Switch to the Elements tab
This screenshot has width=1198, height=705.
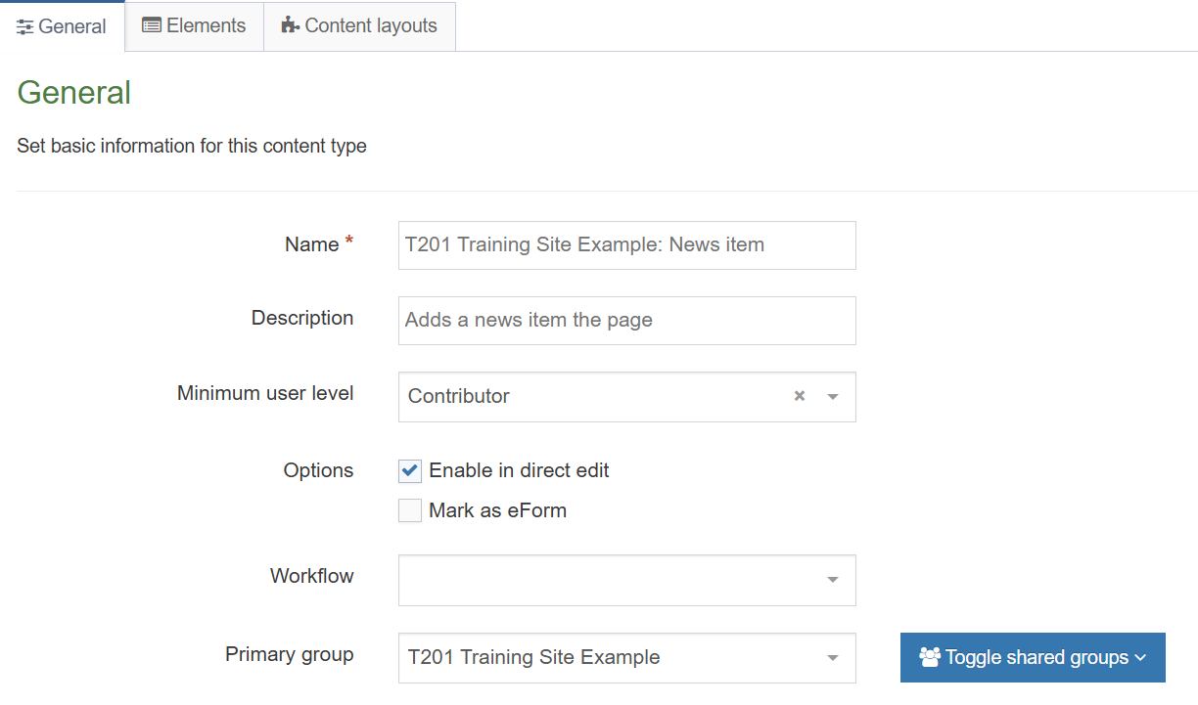tap(193, 25)
